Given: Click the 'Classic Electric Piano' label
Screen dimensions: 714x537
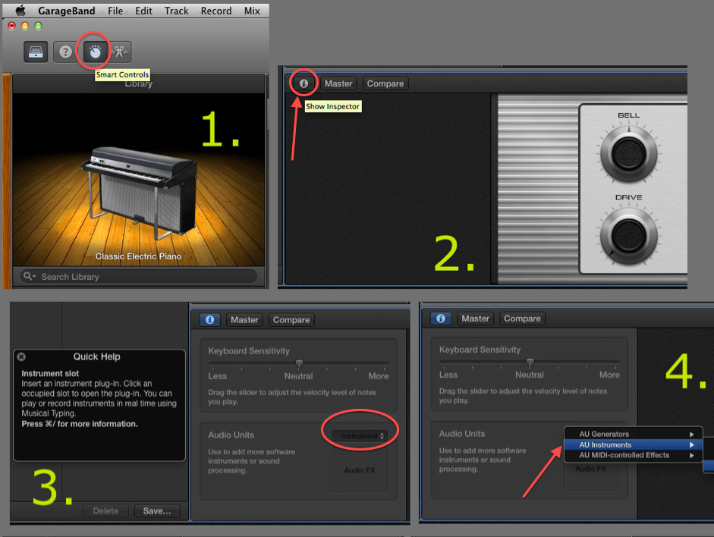Looking at the screenshot, I should 138,256.
